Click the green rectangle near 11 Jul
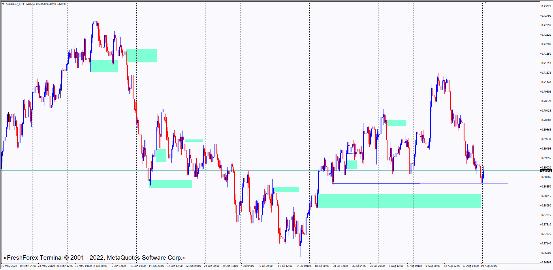 click(287, 189)
